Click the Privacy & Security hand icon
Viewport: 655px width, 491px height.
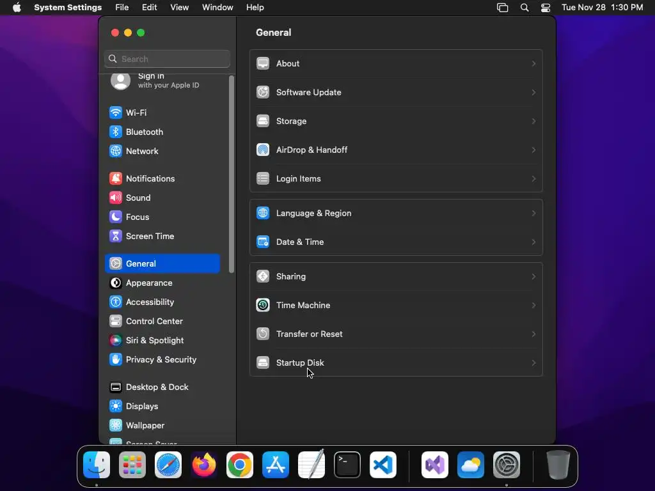pyautogui.click(x=116, y=360)
